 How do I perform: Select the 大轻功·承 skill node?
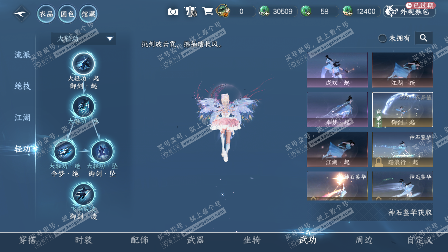click(x=84, y=107)
